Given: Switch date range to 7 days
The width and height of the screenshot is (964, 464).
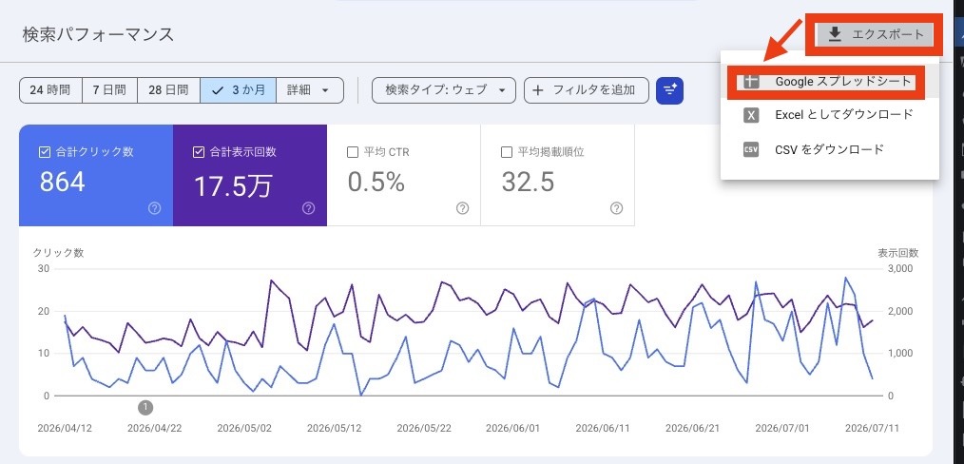Looking at the screenshot, I should pos(109,90).
